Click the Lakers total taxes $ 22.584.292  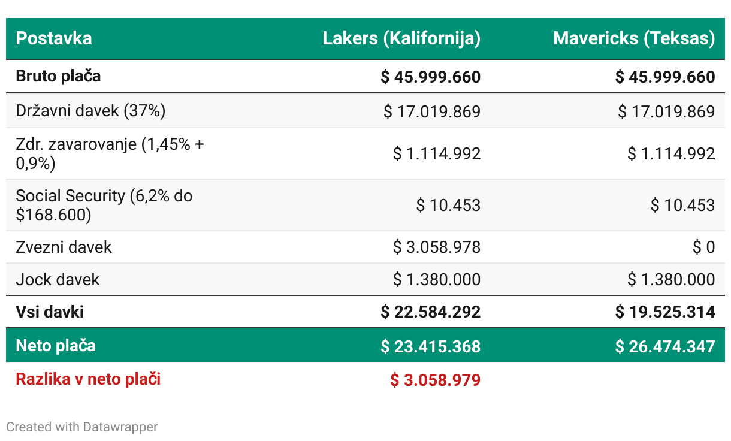tap(431, 312)
